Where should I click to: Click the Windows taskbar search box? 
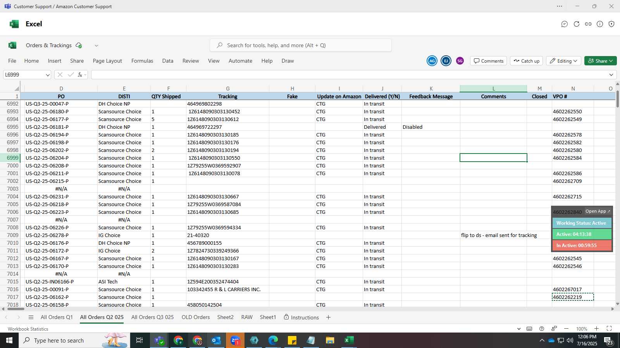[x=74, y=340]
